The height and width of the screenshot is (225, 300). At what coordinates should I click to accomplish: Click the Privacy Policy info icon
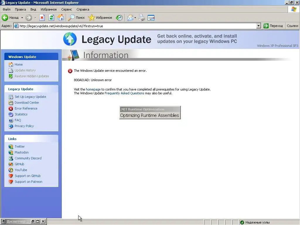[11, 126]
